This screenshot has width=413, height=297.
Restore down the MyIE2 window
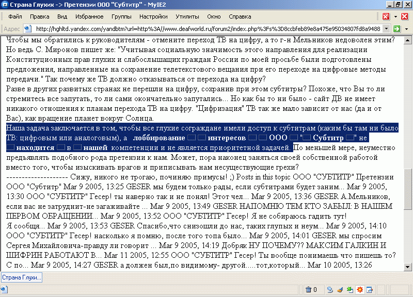click(398, 5)
